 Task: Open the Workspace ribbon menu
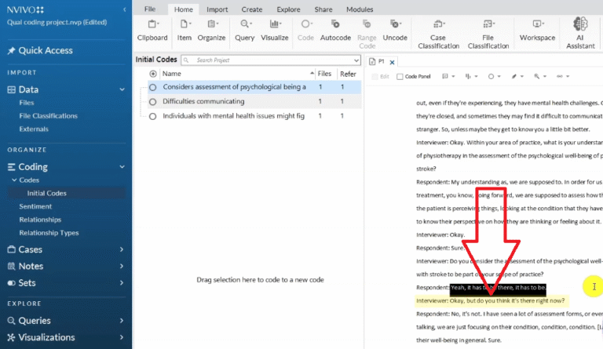point(537,31)
